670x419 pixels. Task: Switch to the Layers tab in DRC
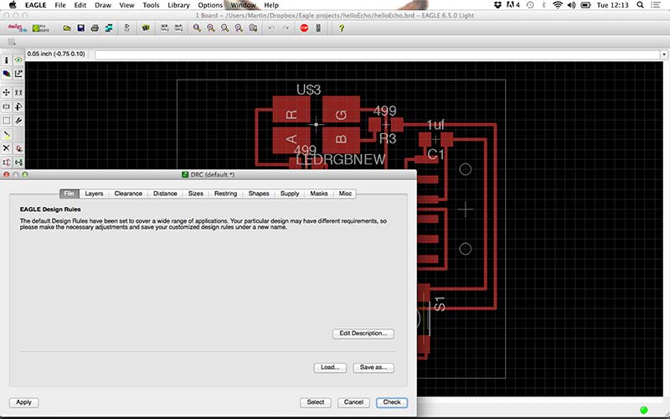(x=94, y=194)
